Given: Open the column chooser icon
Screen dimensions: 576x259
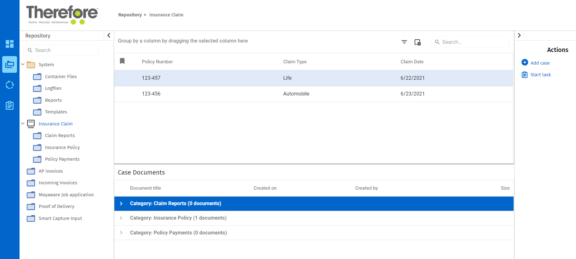Looking at the screenshot, I should 418,42.
